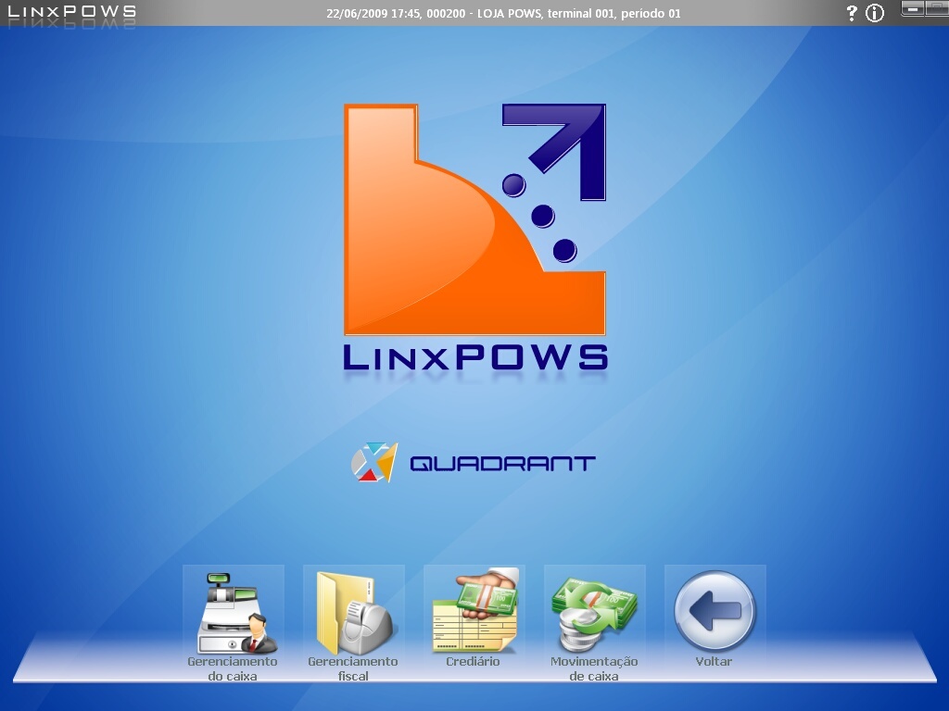Screen dimensions: 949x711
Task: Click the restore window button beside minimize
Action: click(x=937, y=8)
